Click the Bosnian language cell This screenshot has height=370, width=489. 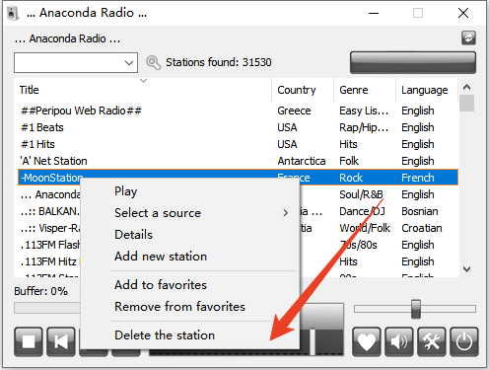[x=420, y=211]
